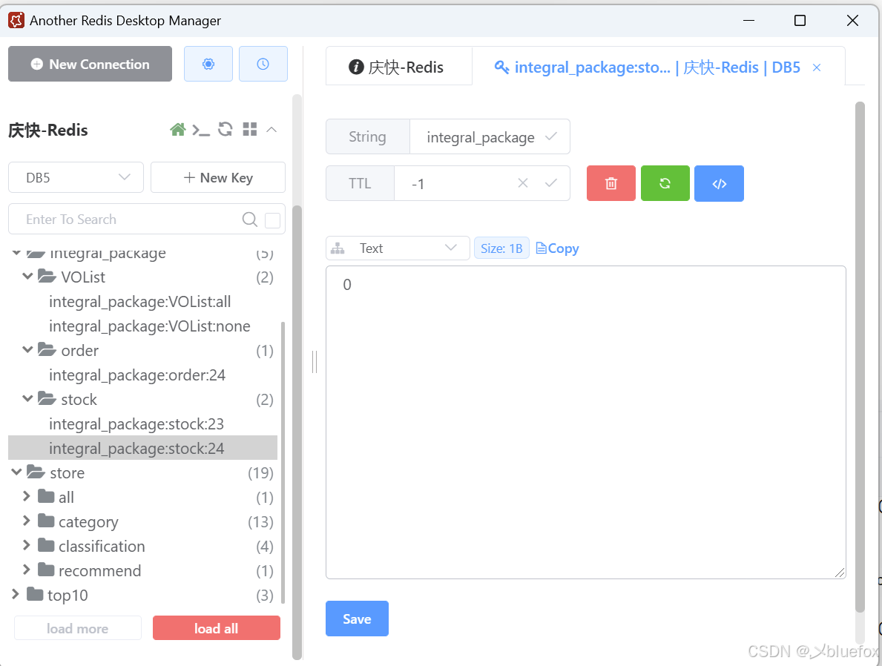The image size is (882, 666).
Task: Refresh the key with the green button
Action: click(x=665, y=183)
